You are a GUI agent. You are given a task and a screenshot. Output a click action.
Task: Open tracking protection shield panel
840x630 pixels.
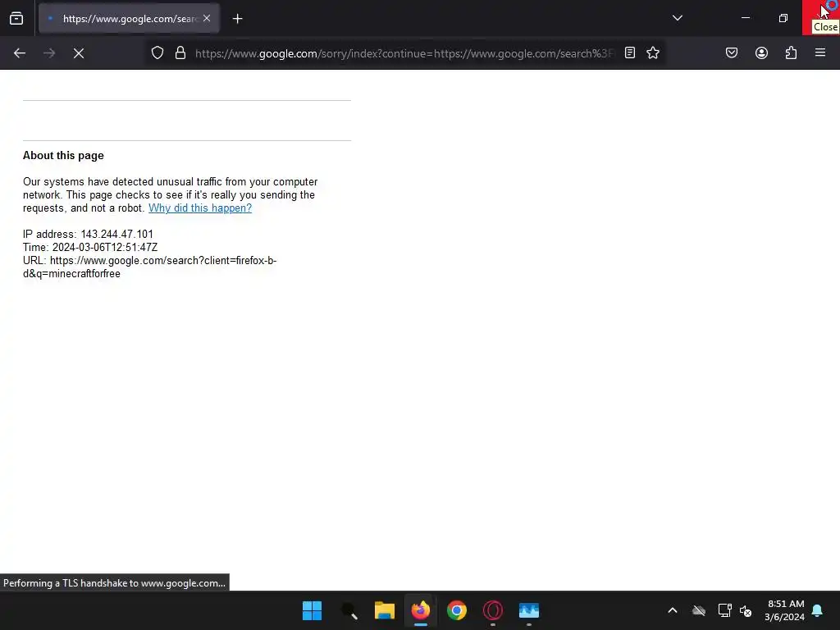[157, 53]
